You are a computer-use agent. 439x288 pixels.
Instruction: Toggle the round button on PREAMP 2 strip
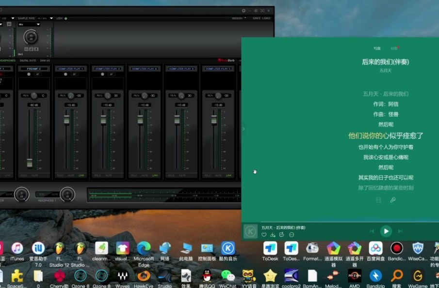click(x=29, y=75)
